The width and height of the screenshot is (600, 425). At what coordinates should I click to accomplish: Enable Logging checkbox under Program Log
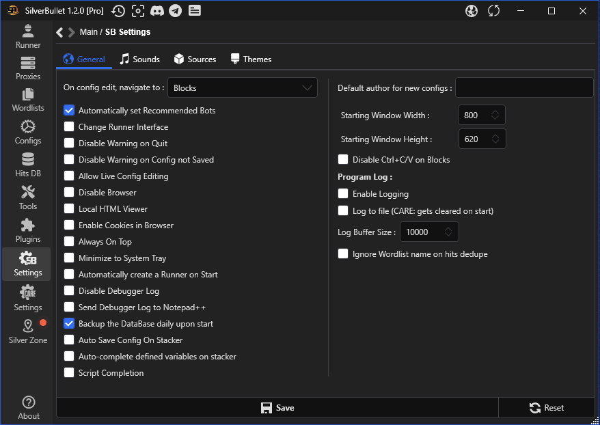tap(343, 194)
